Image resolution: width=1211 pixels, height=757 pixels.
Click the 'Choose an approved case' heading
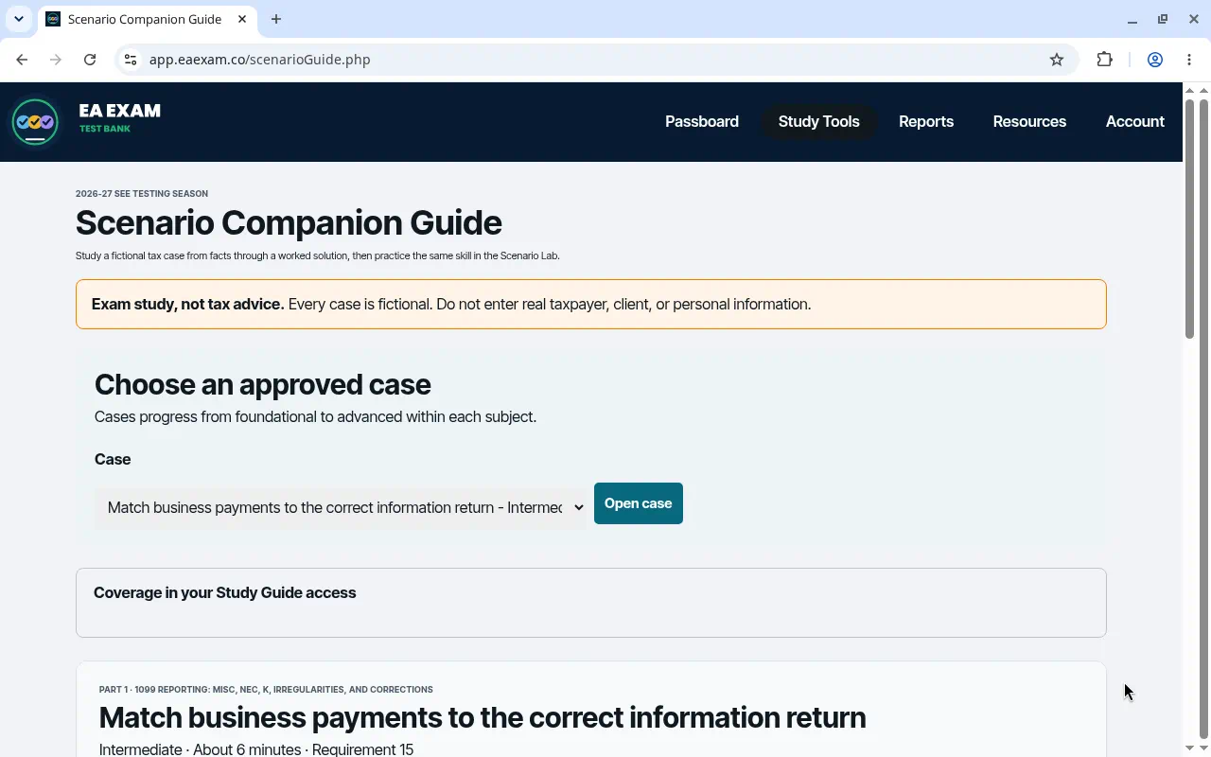pyautogui.click(x=263, y=385)
